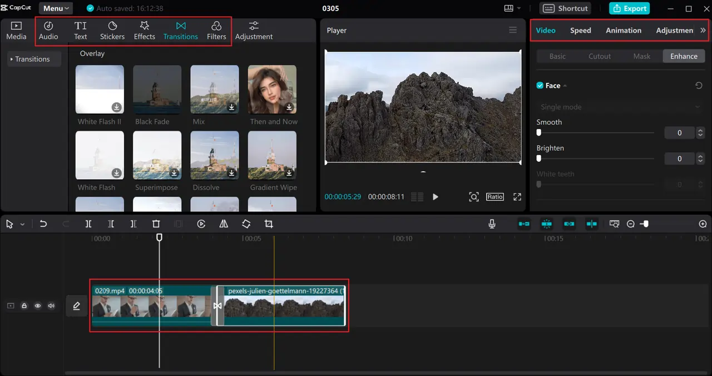Open the Effects panel
The image size is (712, 376).
coord(144,31)
